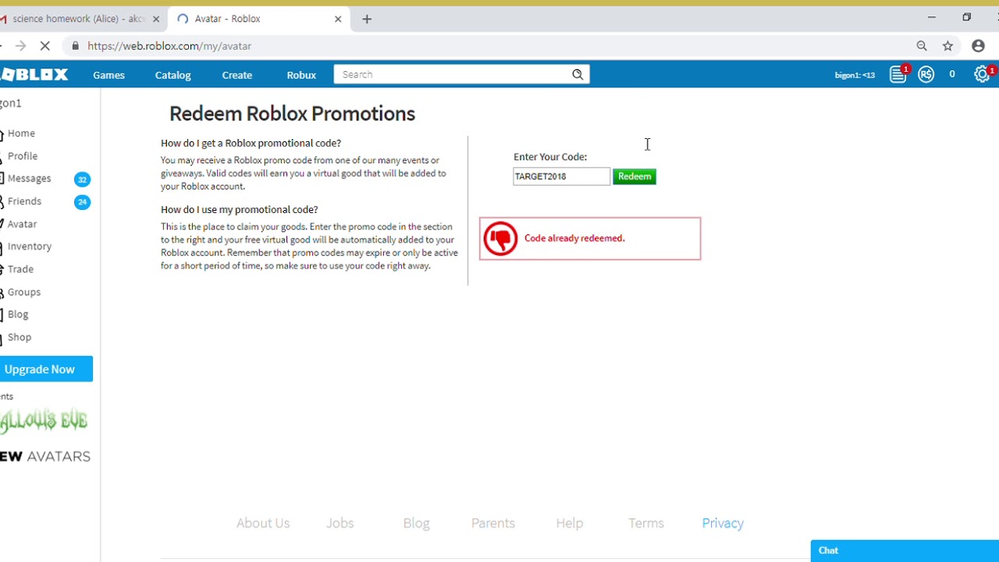The height and width of the screenshot is (562, 999).
Task: Click the bigon1 username in navbar
Action: point(855,75)
